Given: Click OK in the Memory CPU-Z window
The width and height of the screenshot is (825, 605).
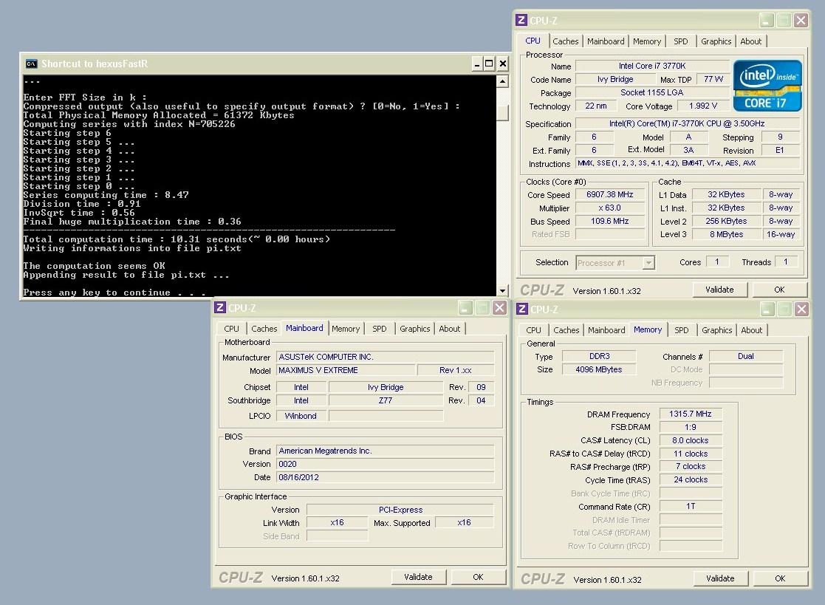Looking at the screenshot, I should tap(780, 578).
